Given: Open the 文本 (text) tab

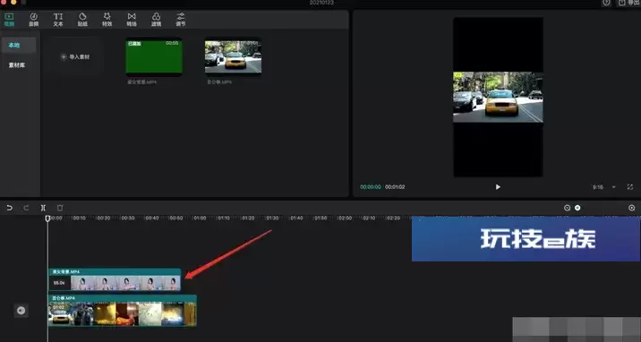Looking at the screenshot, I should click(x=58, y=19).
